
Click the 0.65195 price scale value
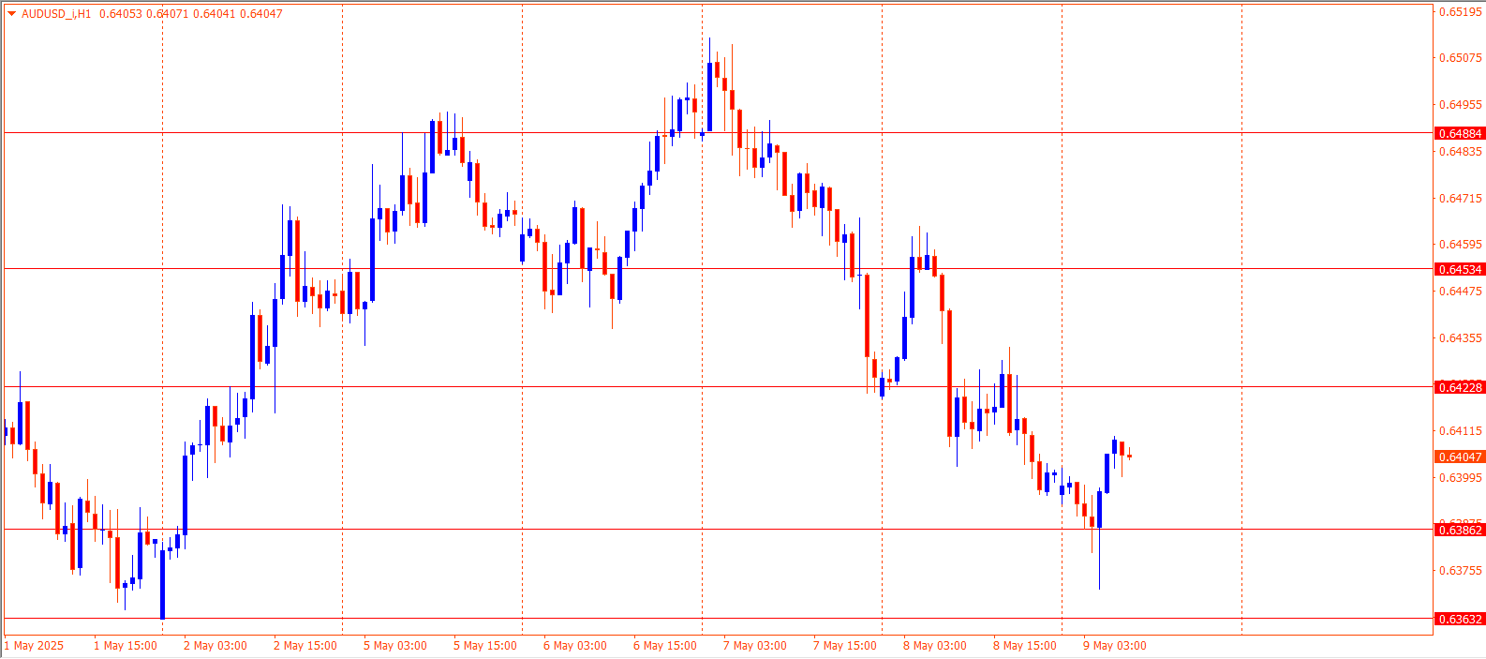click(1461, 12)
